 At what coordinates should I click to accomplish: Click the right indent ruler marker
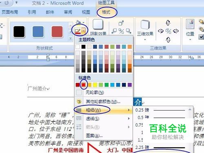pyautogui.click(x=192, y=58)
